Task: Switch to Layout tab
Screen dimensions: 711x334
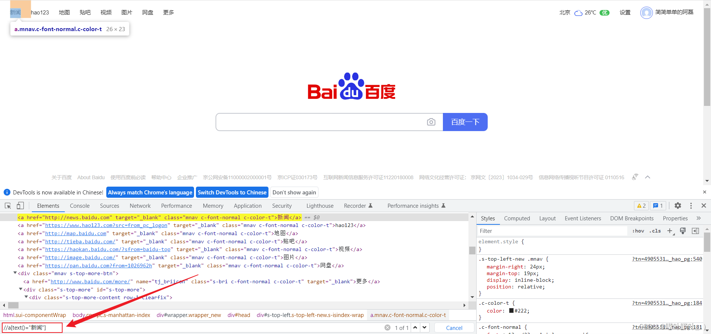Action: (547, 218)
